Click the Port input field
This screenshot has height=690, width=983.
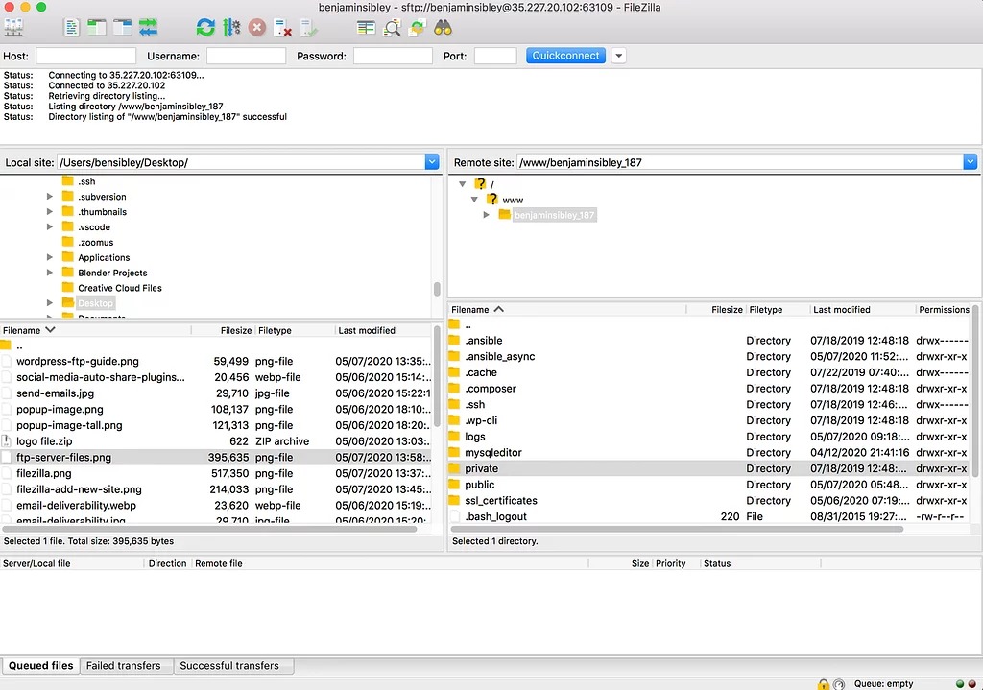click(495, 56)
